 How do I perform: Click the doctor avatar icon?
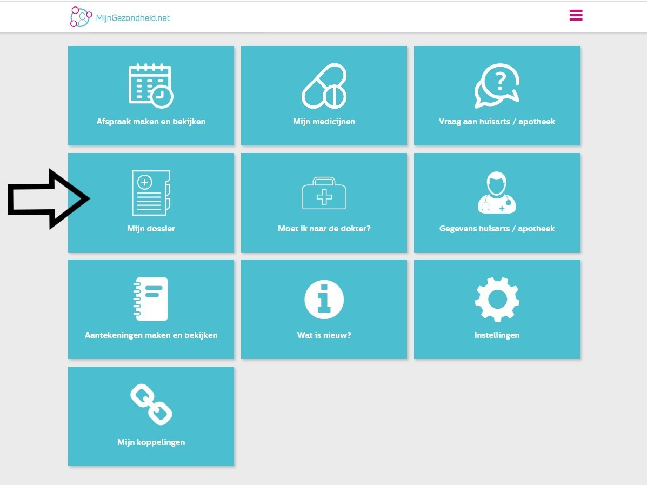click(x=497, y=193)
